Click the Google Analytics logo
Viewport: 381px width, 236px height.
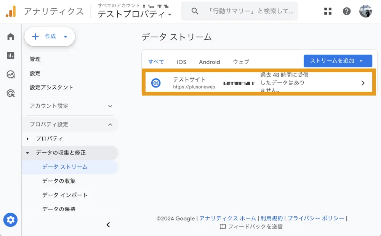click(x=11, y=11)
